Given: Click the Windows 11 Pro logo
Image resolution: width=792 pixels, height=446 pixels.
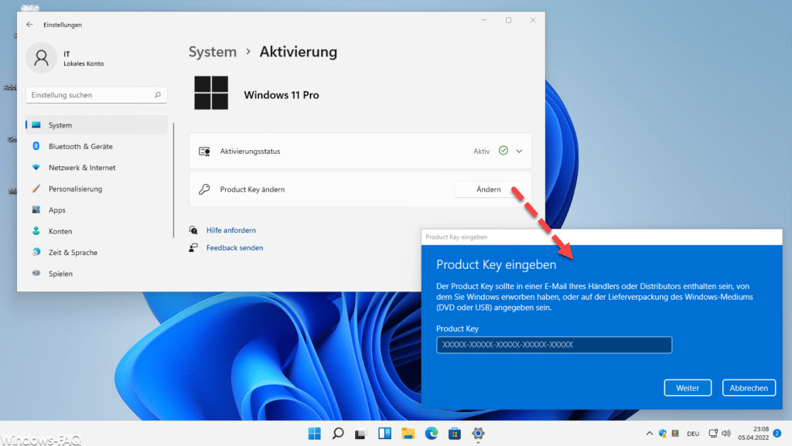Looking at the screenshot, I should click(x=211, y=93).
